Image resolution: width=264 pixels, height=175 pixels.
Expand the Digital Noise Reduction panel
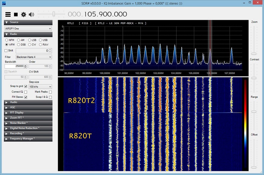coord(28,128)
